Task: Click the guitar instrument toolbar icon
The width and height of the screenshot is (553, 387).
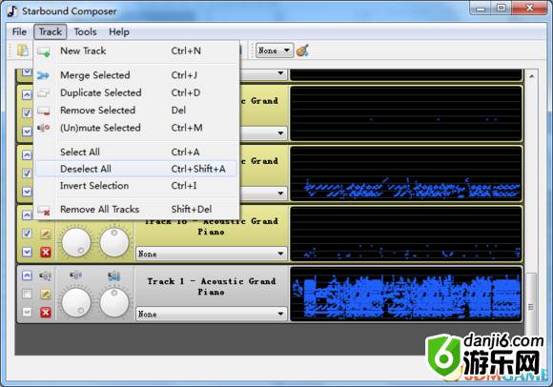Action: click(x=302, y=51)
